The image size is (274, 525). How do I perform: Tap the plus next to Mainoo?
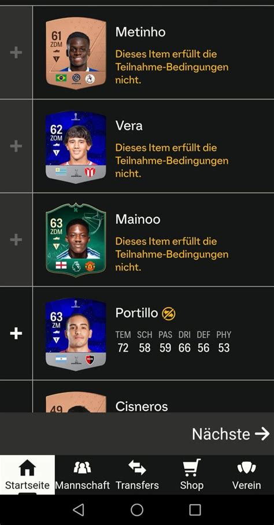16,240
